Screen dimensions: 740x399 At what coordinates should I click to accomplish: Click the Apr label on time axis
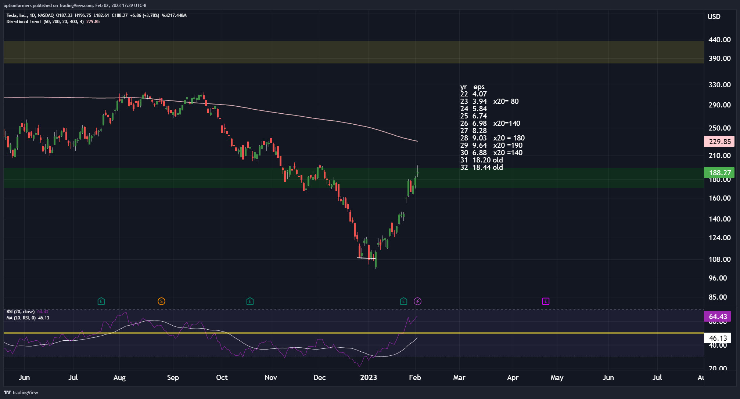(513, 377)
